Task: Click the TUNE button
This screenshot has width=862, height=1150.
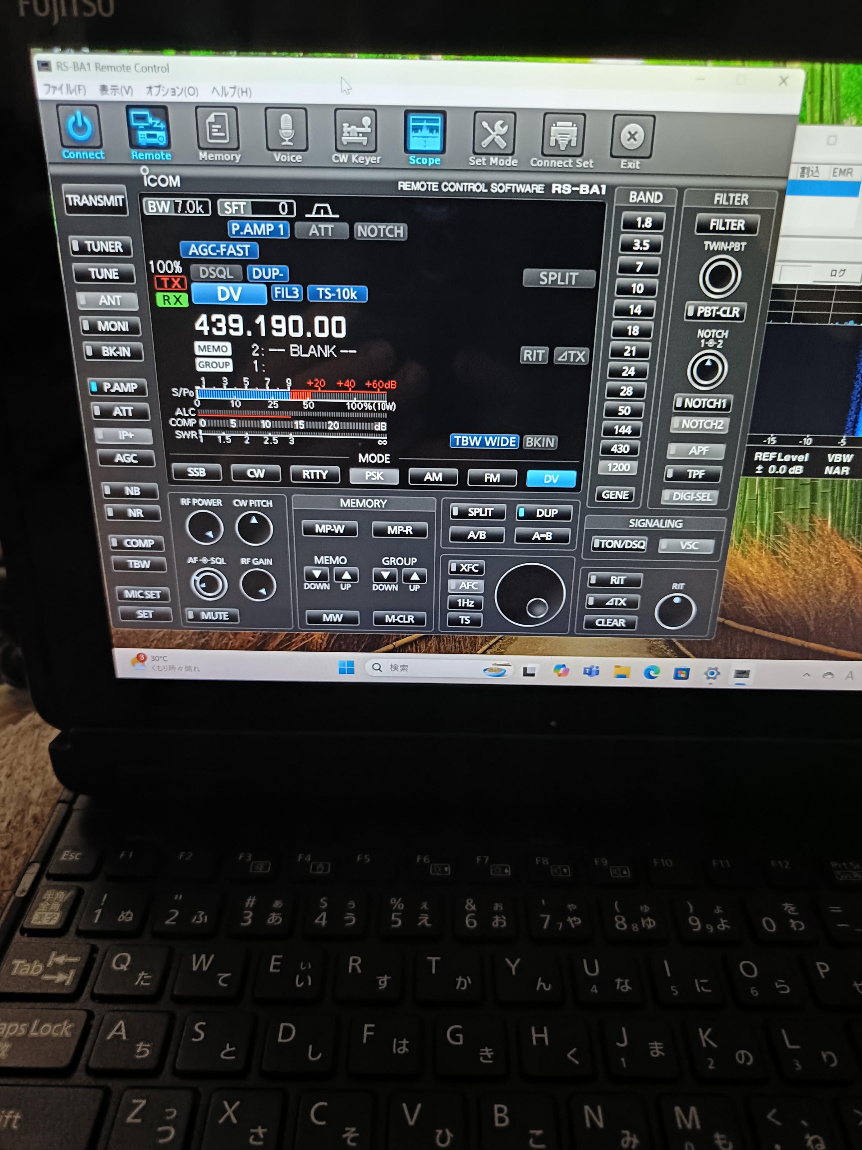Action: click(104, 274)
